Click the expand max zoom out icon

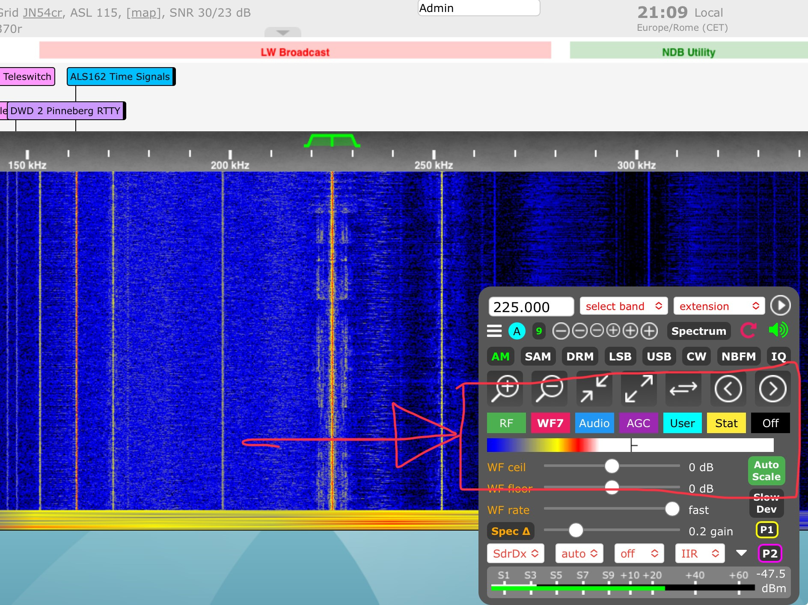click(x=639, y=389)
